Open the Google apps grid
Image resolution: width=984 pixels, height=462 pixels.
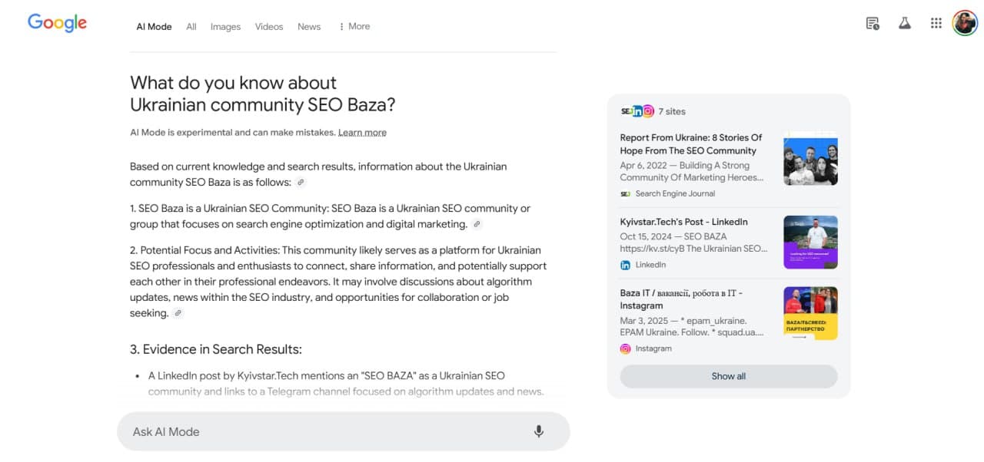[x=936, y=23]
